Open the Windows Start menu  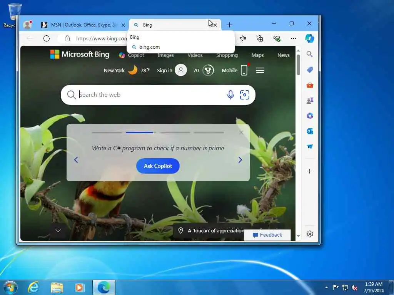tap(10, 287)
